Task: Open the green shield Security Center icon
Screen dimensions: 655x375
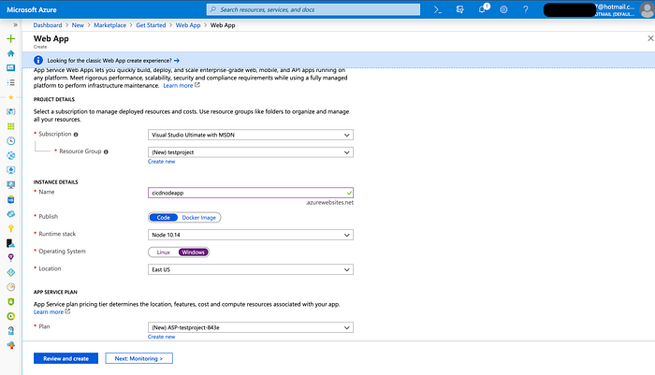Action: (x=11, y=301)
